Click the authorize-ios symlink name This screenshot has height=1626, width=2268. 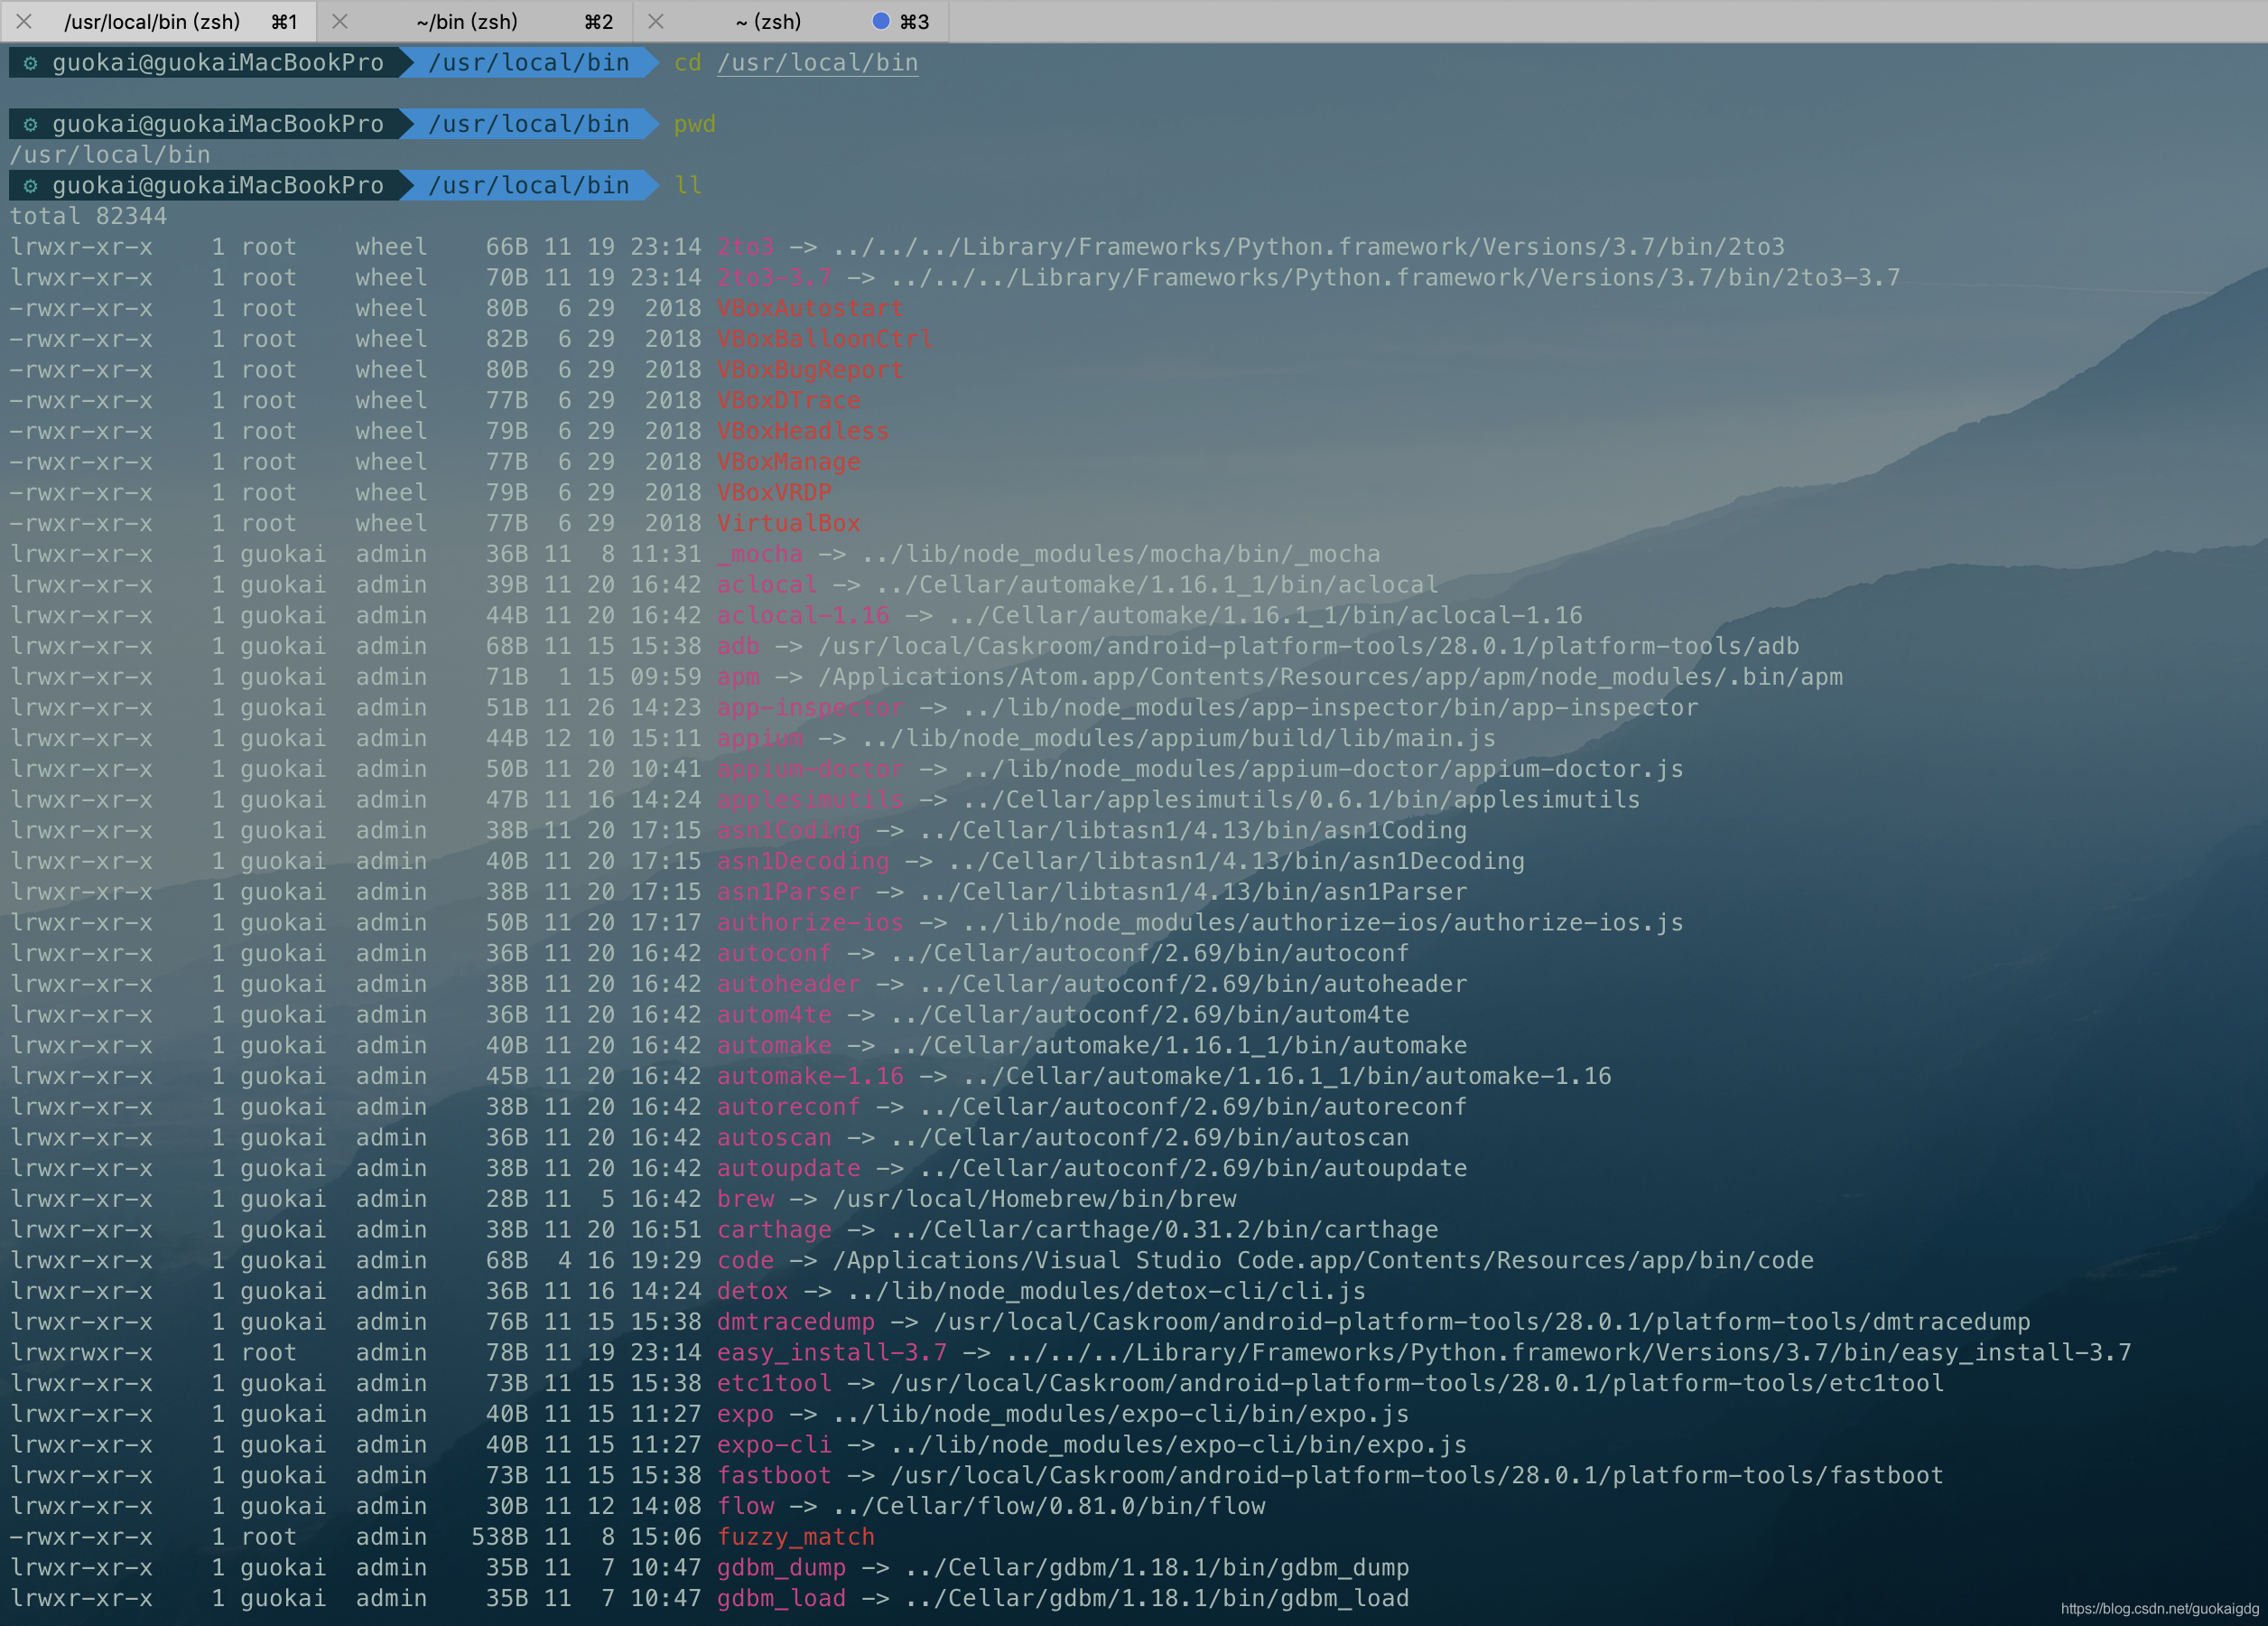[x=810, y=922]
